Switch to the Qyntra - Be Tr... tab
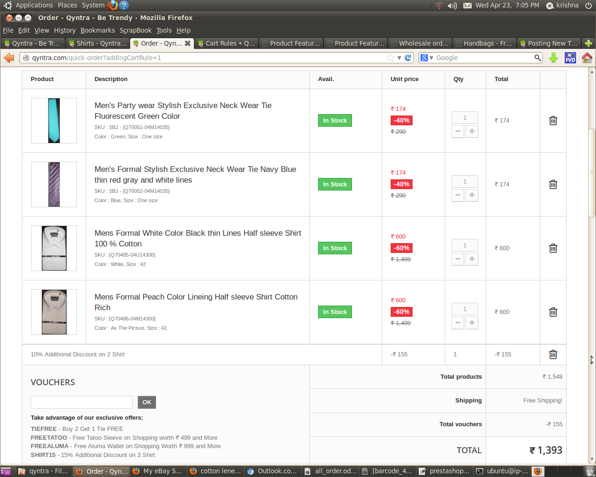The height and width of the screenshot is (477, 596). click(33, 43)
